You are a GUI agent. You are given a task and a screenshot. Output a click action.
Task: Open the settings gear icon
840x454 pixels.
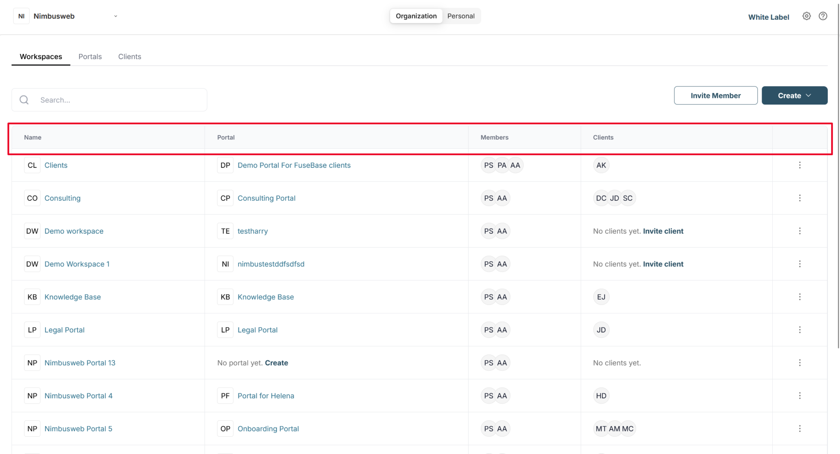click(806, 16)
